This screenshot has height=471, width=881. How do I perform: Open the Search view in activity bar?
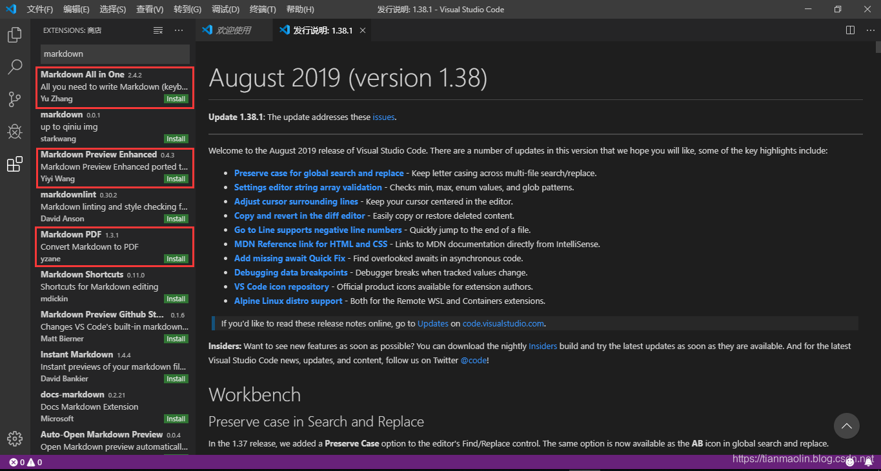click(14, 66)
